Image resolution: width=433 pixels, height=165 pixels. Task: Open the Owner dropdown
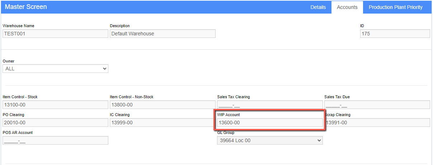(55, 69)
